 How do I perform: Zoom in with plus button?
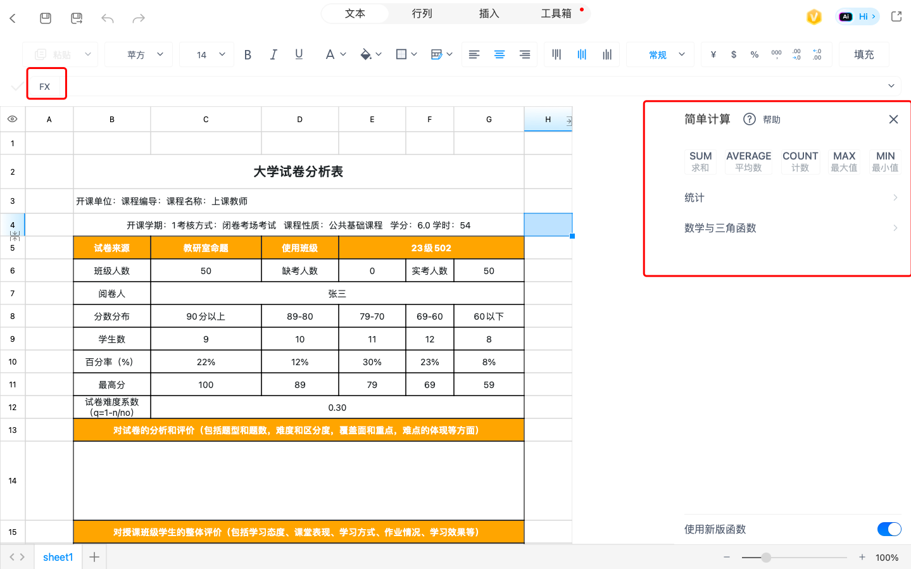[862, 558]
